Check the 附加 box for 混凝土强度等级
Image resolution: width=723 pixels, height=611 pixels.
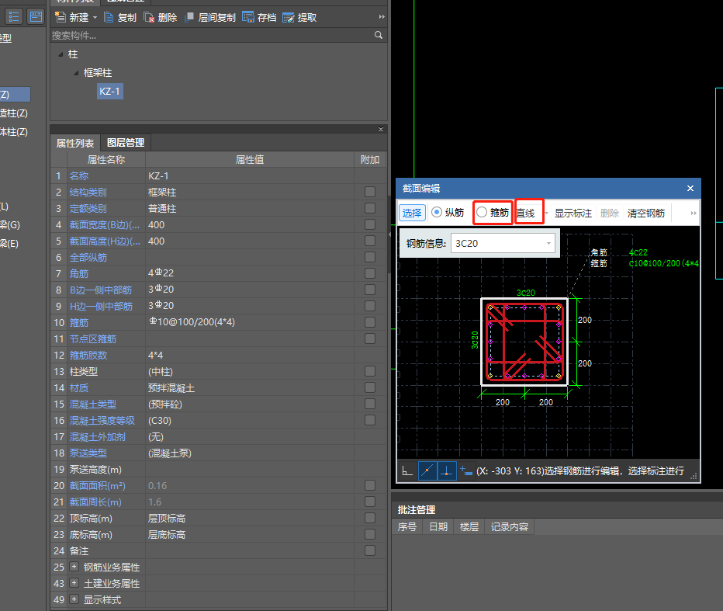(x=370, y=421)
